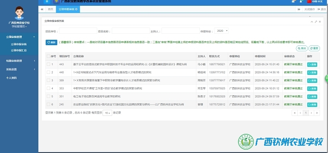
Task: Collapse the panel with the chevron-up icon
Action: pyautogui.click(x=312, y=21)
